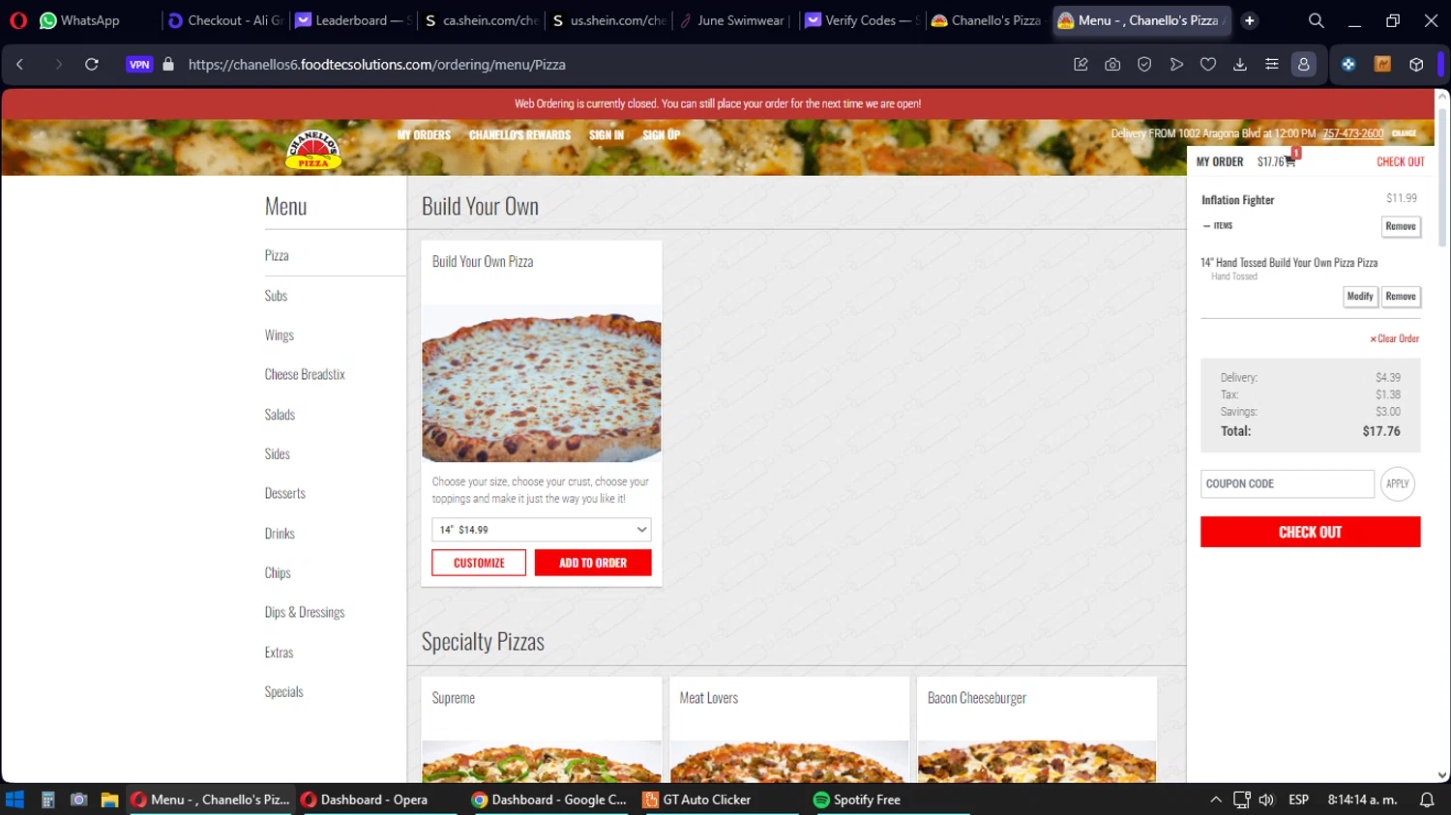
Task: Open the 14" $14.99 size dropdown
Action: pyautogui.click(x=542, y=530)
